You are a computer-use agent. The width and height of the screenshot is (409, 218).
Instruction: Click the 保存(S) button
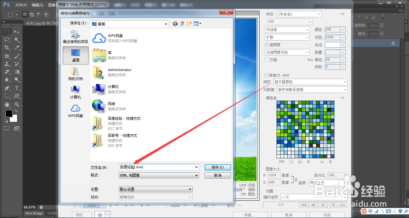pos(218,167)
